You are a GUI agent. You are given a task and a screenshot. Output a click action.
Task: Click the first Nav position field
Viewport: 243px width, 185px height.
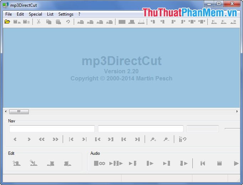(52, 129)
